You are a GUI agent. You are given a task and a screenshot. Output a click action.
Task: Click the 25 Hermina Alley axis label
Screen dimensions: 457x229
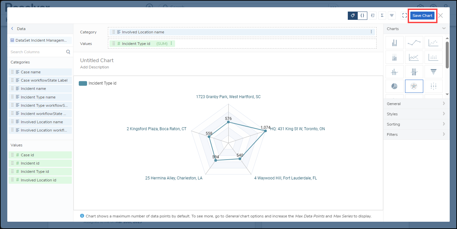(174, 178)
